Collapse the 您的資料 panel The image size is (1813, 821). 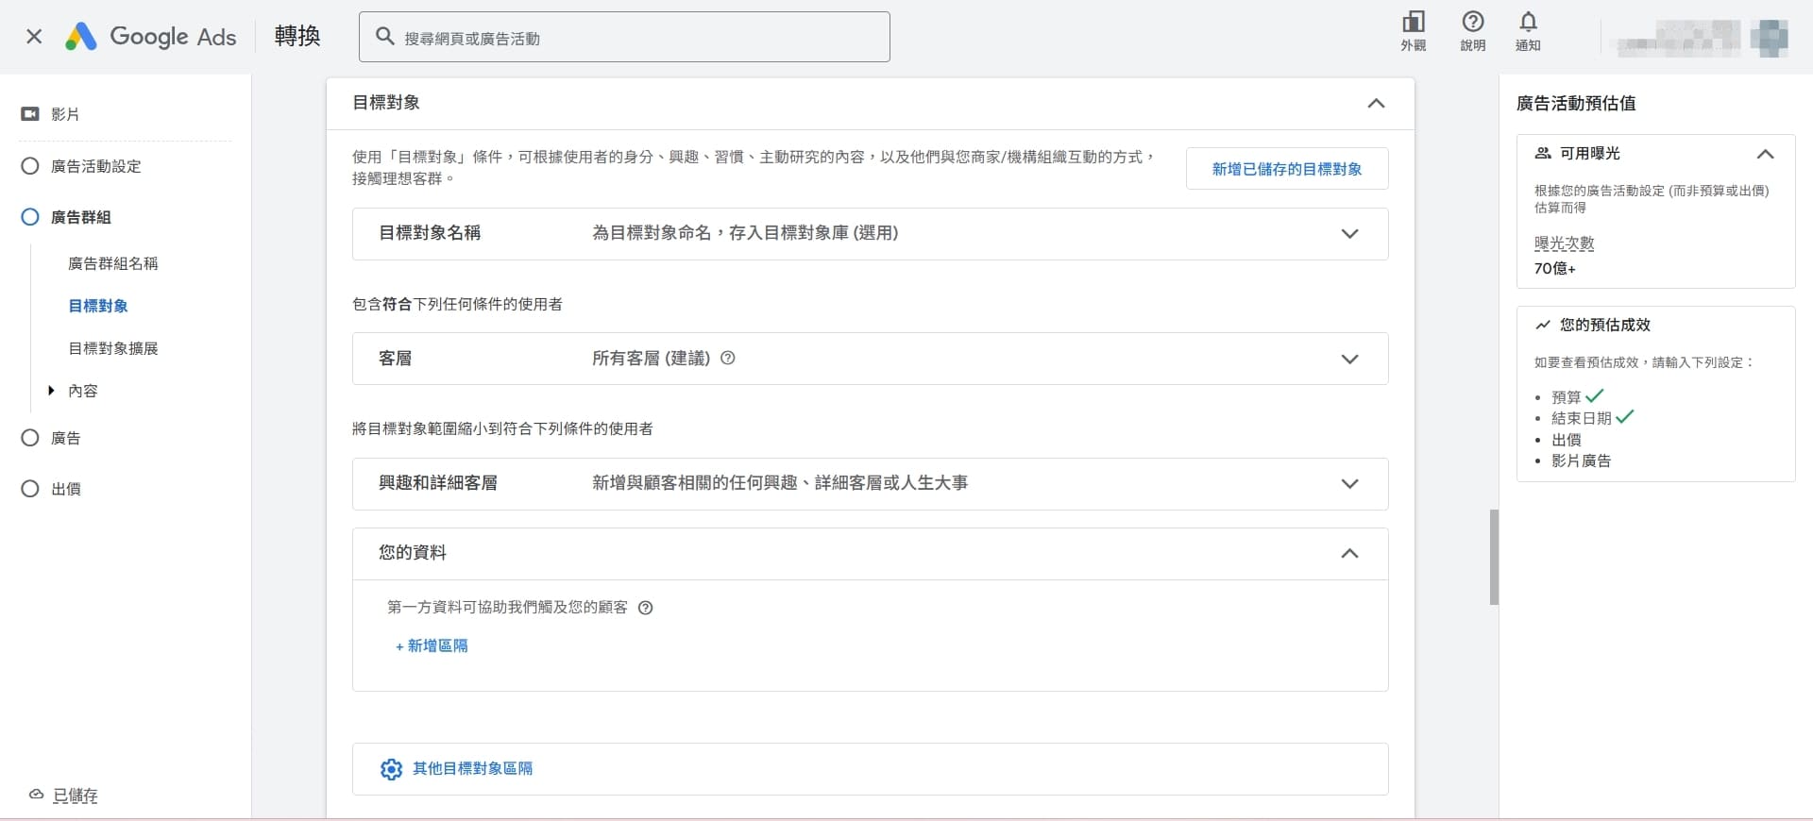pos(1349,554)
